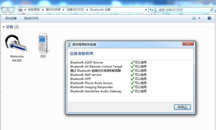Click the checkmark for Handsfree Audio Gateway
Viewport: 216px width, 130px height.
132,91
